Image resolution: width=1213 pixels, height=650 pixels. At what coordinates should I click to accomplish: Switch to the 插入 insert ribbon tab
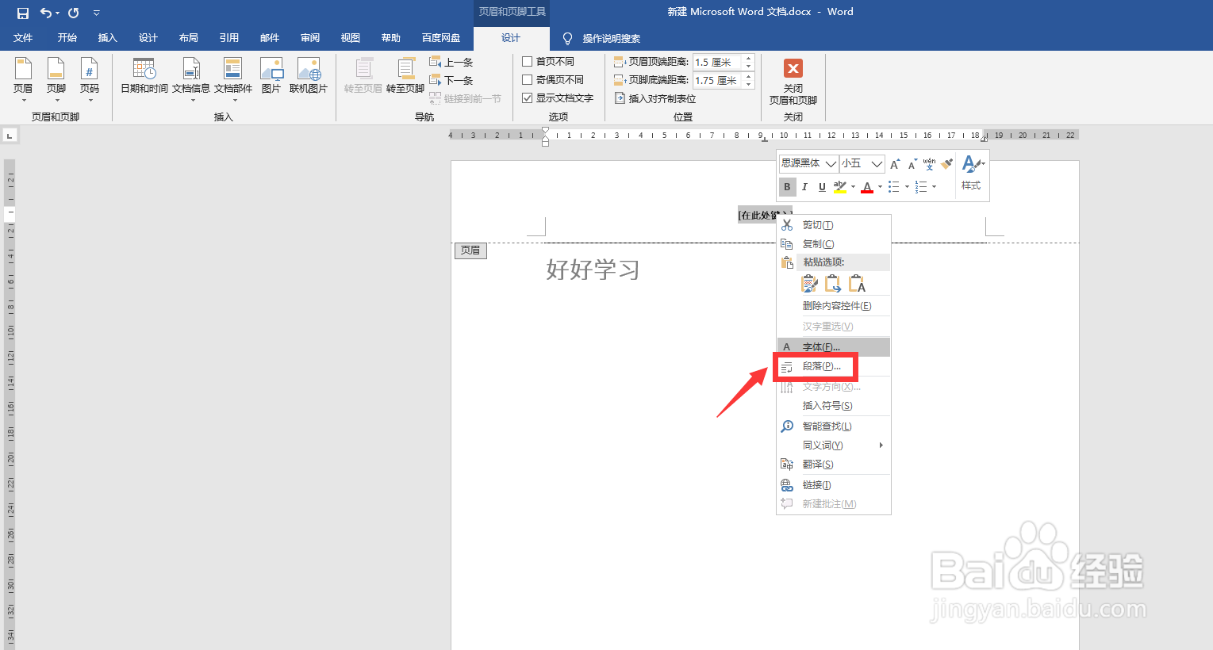pyautogui.click(x=108, y=38)
